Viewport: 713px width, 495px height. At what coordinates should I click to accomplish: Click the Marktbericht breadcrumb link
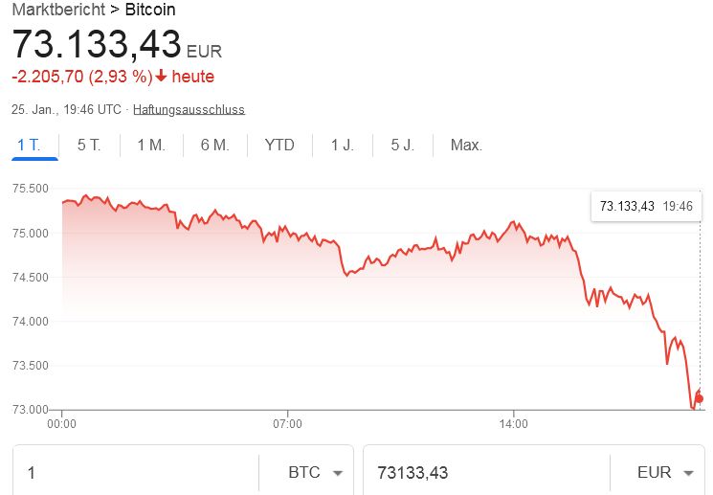(51, 11)
